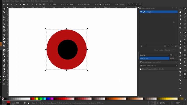Select the Rectangle tool

(4, 17)
